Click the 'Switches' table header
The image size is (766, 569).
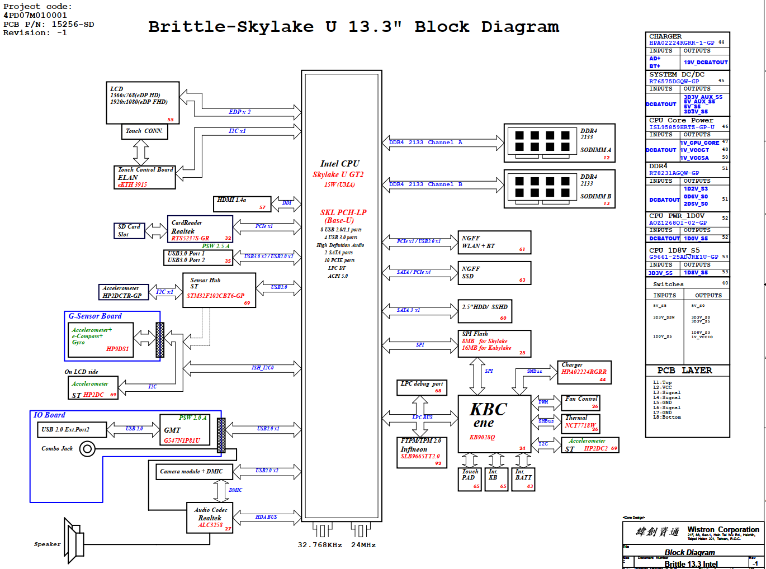668,284
